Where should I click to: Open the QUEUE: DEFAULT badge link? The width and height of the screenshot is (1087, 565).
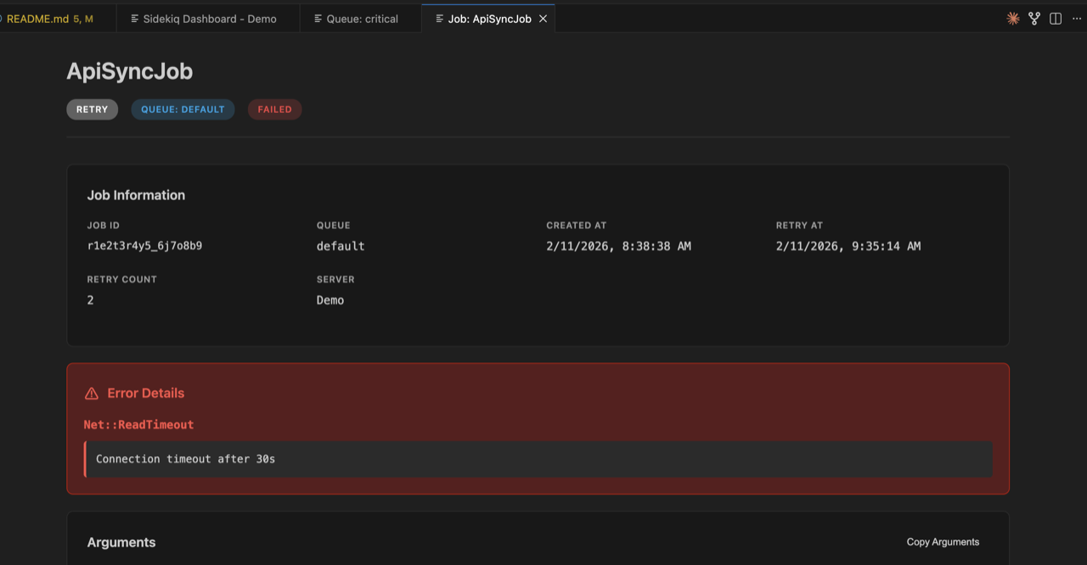pos(183,109)
